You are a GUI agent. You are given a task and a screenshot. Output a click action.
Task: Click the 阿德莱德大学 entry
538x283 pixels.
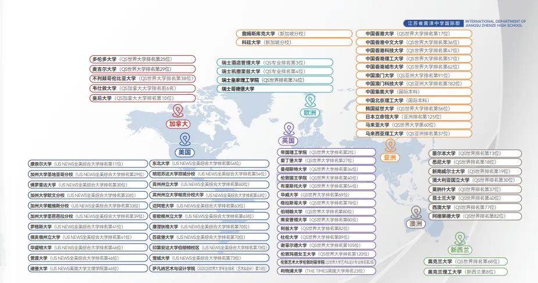[475, 216]
